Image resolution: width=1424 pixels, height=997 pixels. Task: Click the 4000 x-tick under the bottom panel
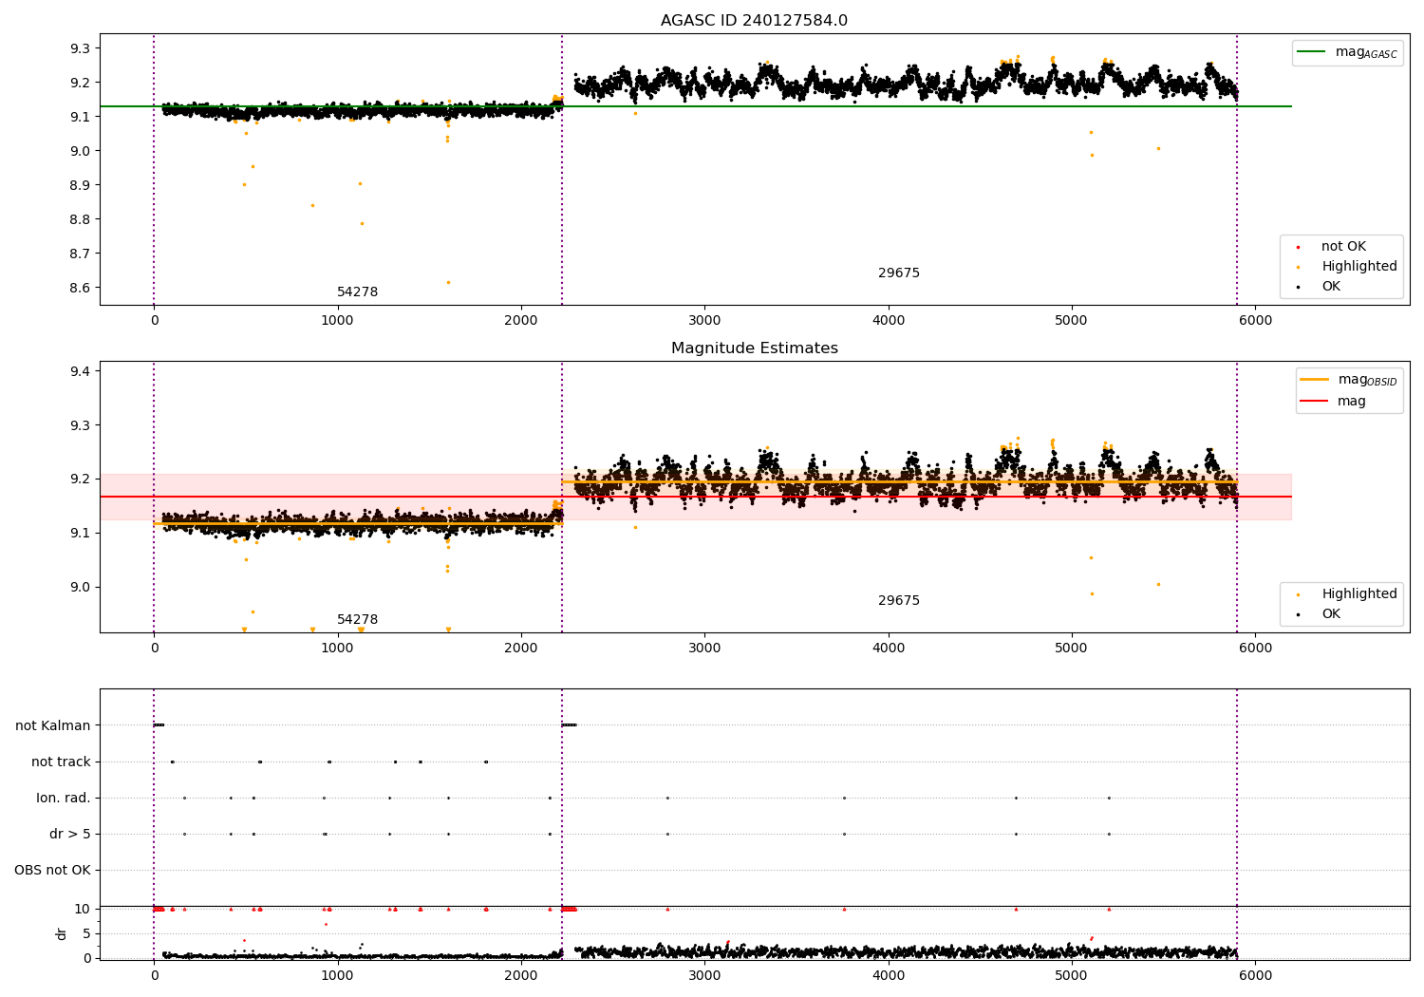[x=888, y=976]
